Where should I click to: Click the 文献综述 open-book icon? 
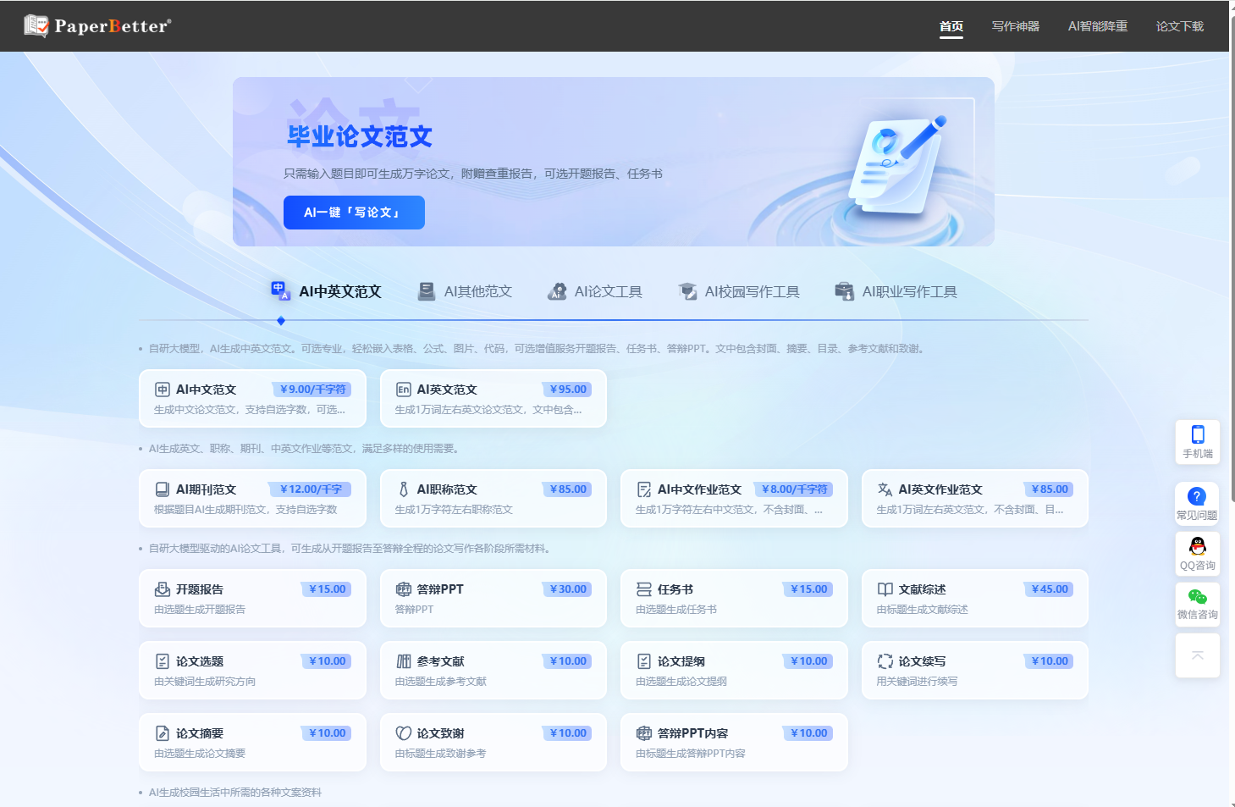coord(885,589)
